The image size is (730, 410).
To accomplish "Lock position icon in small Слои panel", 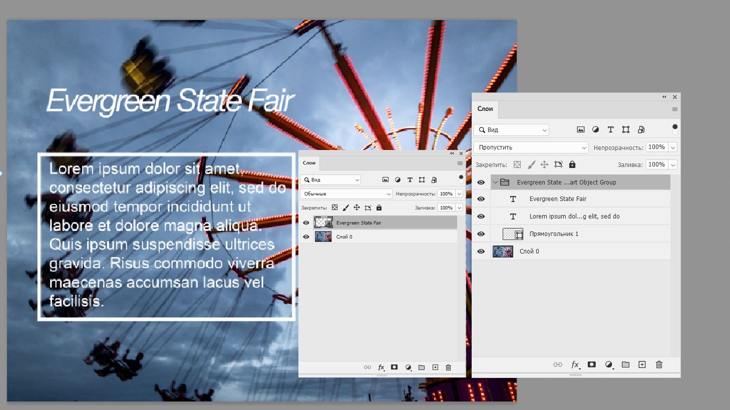I will pyautogui.click(x=356, y=207).
